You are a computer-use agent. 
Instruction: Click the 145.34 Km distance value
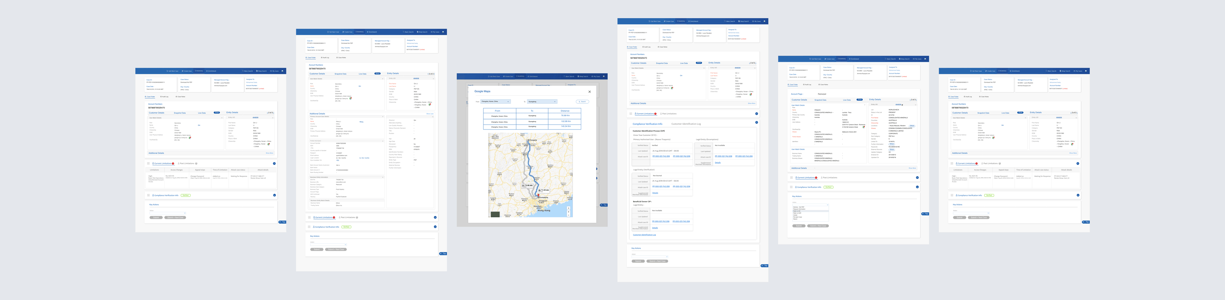click(565, 127)
